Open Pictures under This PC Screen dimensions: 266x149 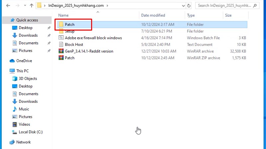[26, 117]
